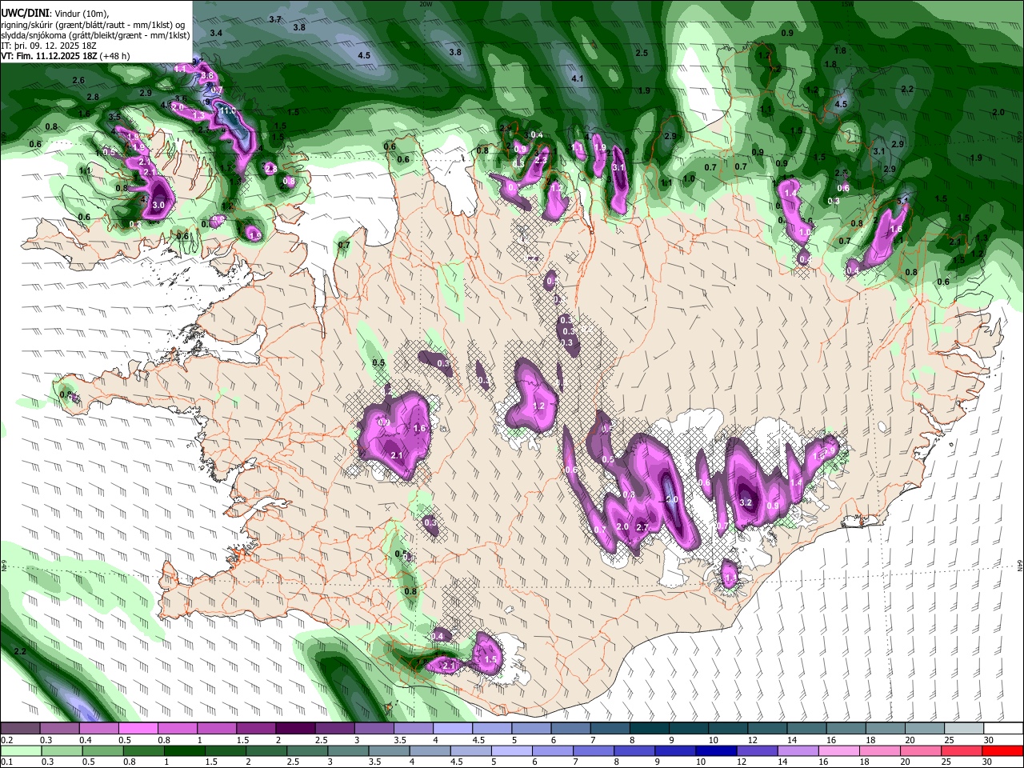1024x768 pixels.
Task: Pick the dark purple 2 swatch in snow scale
Action: (x=295, y=728)
